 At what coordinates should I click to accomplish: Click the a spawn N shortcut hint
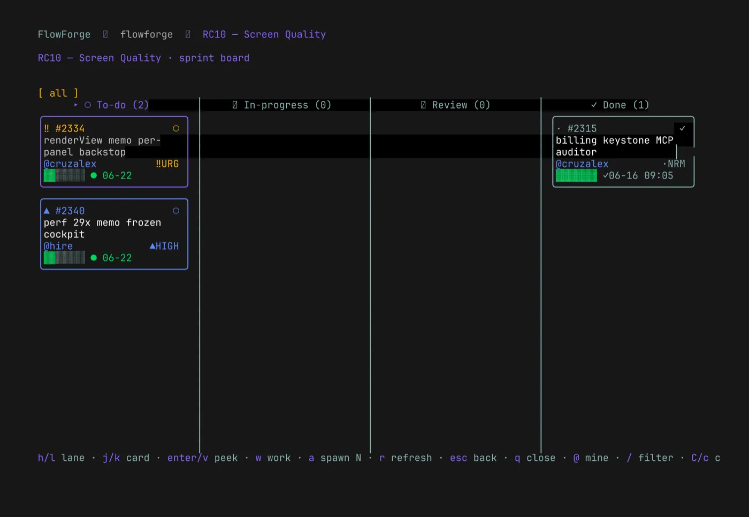pyautogui.click(x=335, y=458)
